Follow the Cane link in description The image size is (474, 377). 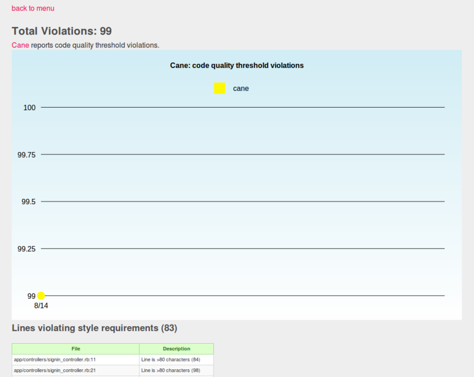click(x=20, y=46)
